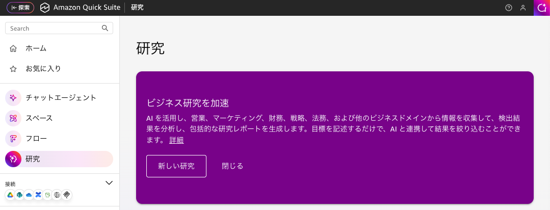Viewport: 550px width, 210px height.
Task: Go to ホーム in the sidebar
Action: pyautogui.click(x=59, y=48)
